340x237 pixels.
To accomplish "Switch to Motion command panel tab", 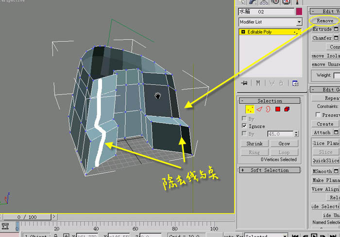I will (x=275, y=2).
